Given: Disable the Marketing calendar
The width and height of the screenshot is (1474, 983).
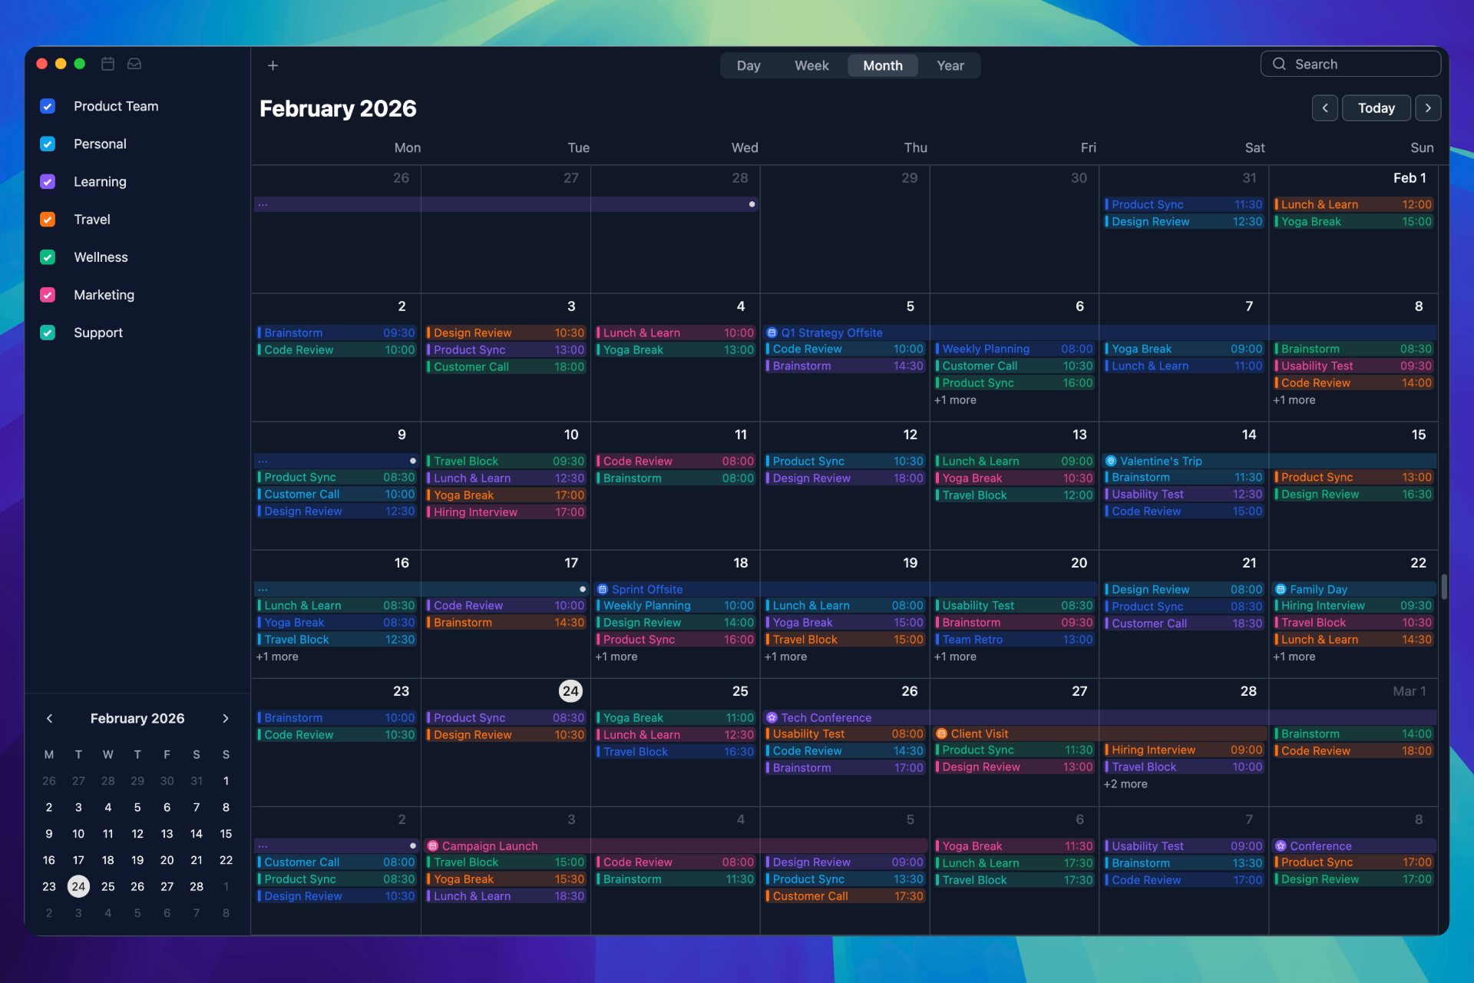Looking at the screenshot, I should (48, 295).
